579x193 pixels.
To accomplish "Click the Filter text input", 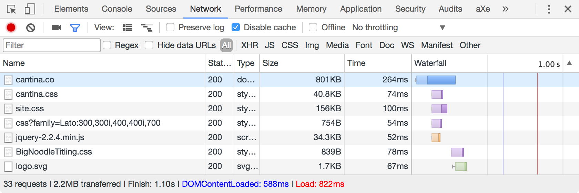I will pos(52,45).
